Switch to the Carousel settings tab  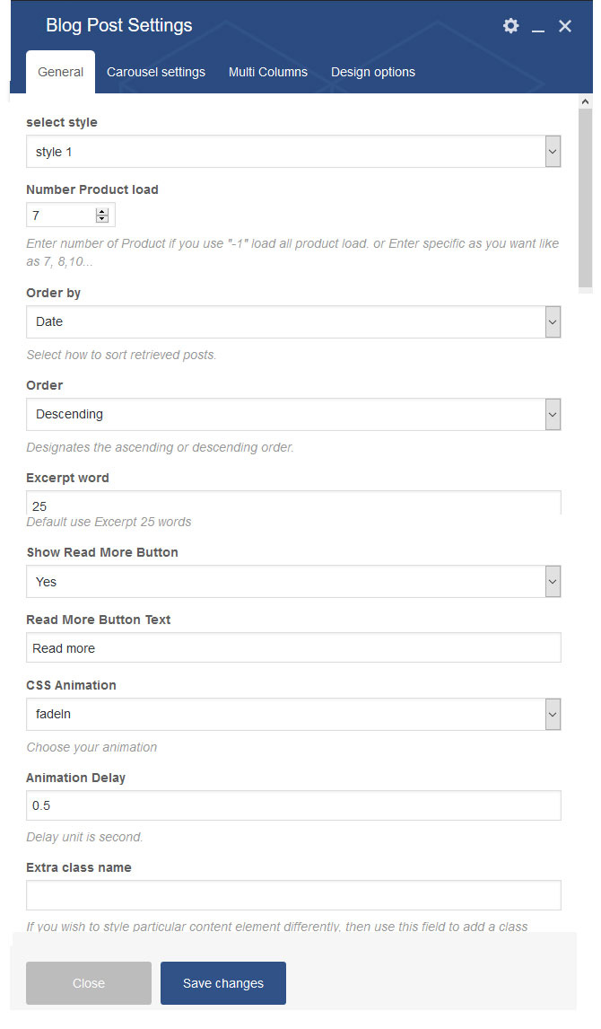156,72
